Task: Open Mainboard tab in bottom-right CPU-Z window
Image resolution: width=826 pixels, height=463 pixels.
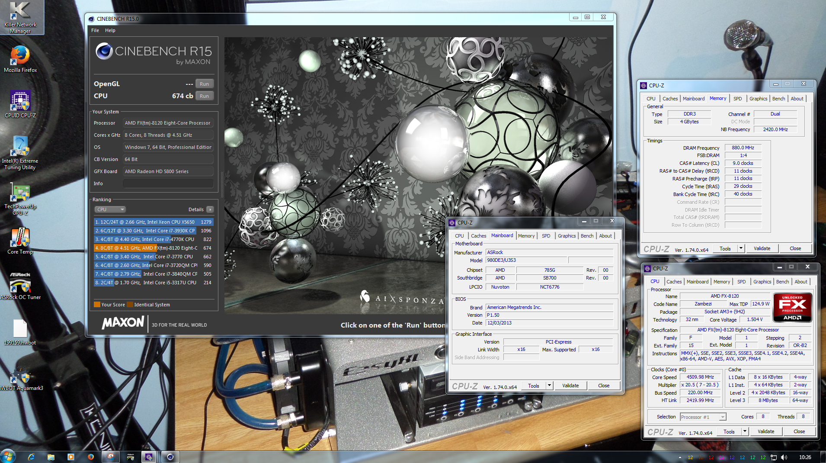Action: tap(698, 282)
